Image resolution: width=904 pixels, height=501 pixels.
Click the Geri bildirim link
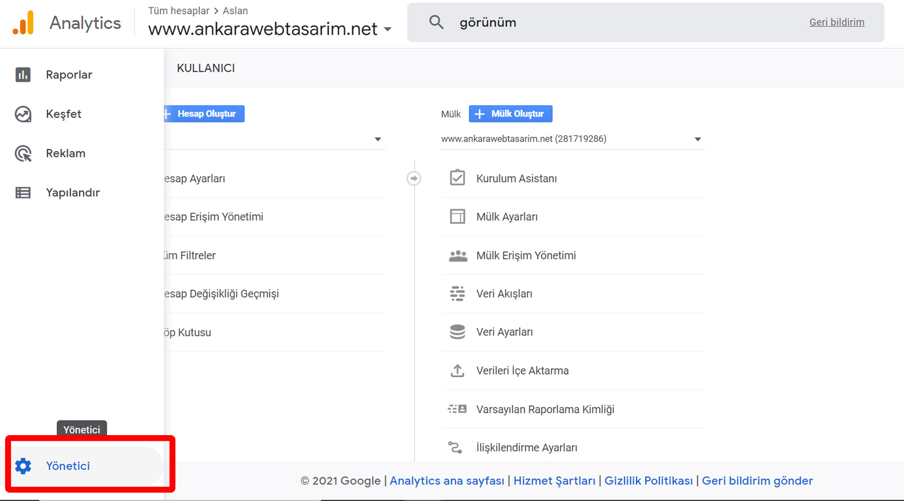click(x=837, y=22)
